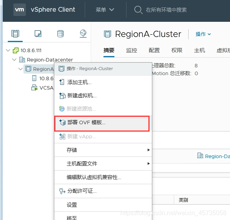The width and height of the screenshot is (230, 220).
Task: Select 设置 from context menu
Action: tap(103, 205)
